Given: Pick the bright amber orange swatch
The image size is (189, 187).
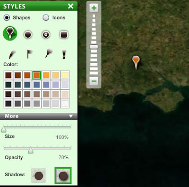Looking at the screenshot, I should [x=46, y=75].
